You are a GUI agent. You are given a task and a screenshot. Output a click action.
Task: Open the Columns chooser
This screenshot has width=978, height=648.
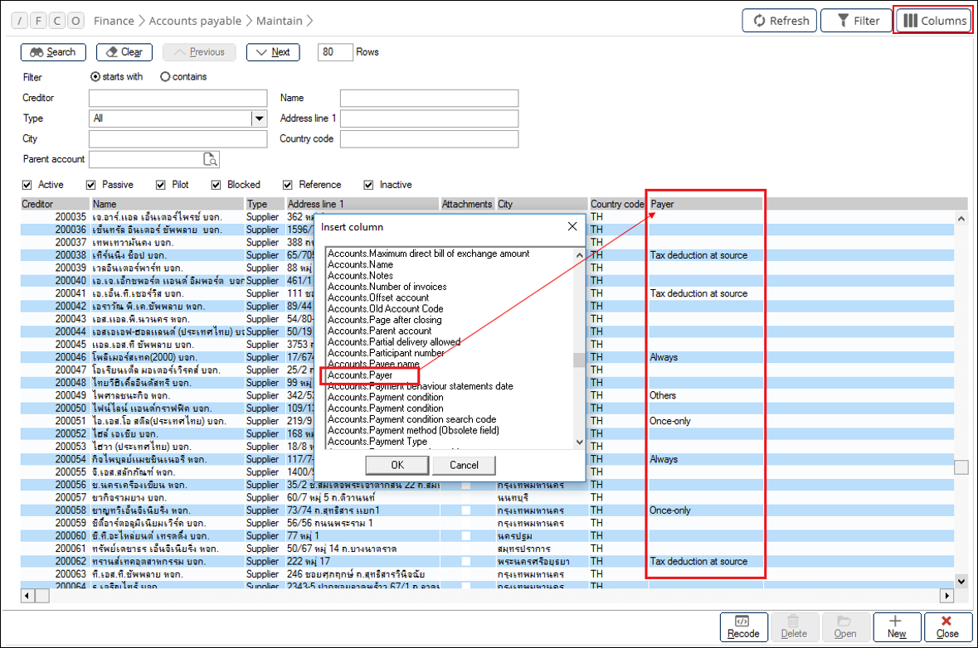pos(934,21)
